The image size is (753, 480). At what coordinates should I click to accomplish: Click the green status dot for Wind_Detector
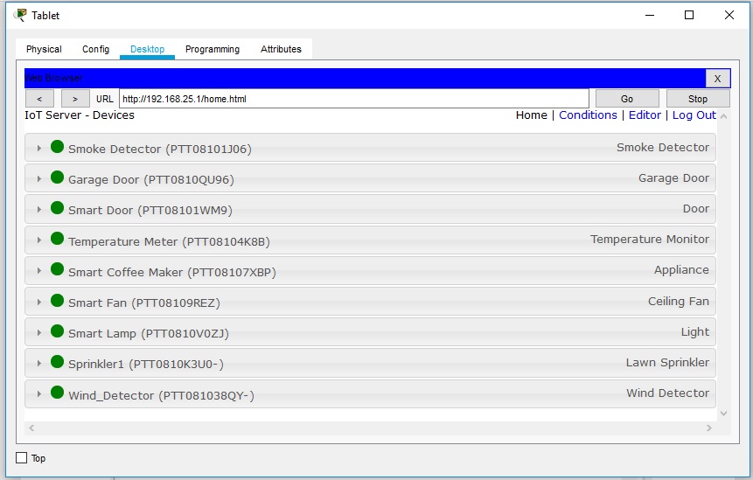[57, 393]
